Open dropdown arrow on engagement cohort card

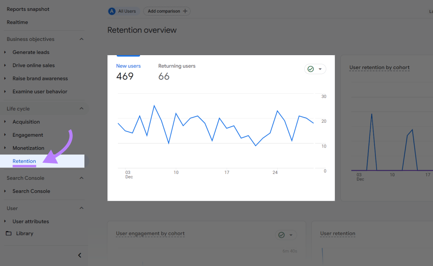pyautogui.click(x=291, y=235)
